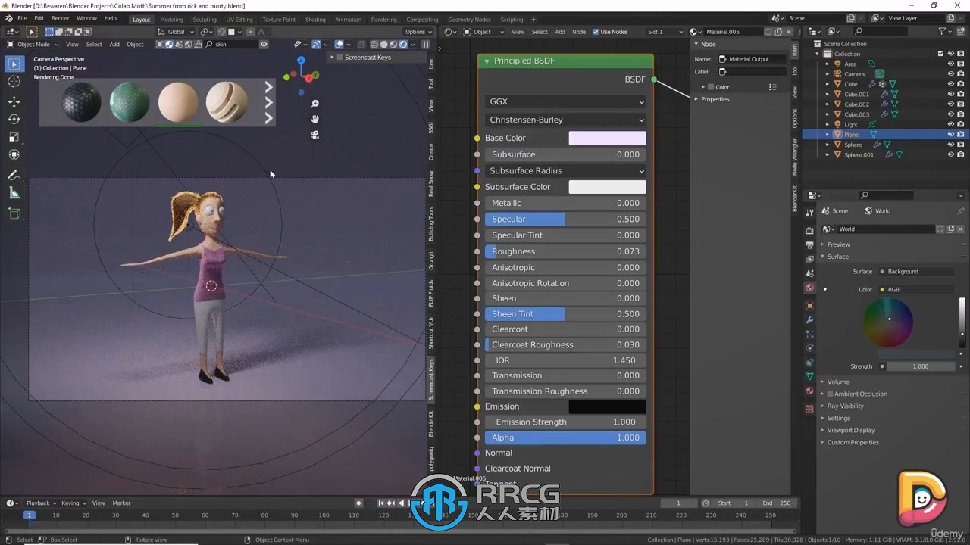Click the outliner filter funnel icon
Image resolution: width=970 pixels, height=545 pixels.
(x=942, y=31)
